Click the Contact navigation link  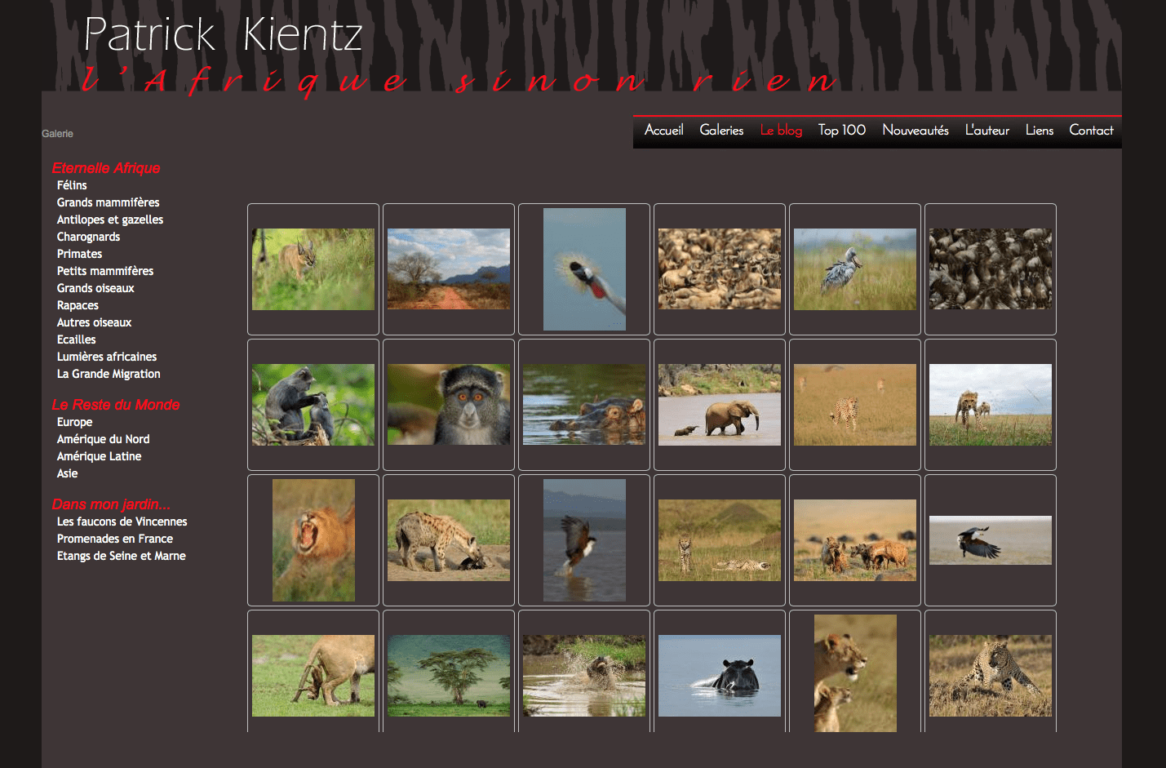[x=1091, y=131]
